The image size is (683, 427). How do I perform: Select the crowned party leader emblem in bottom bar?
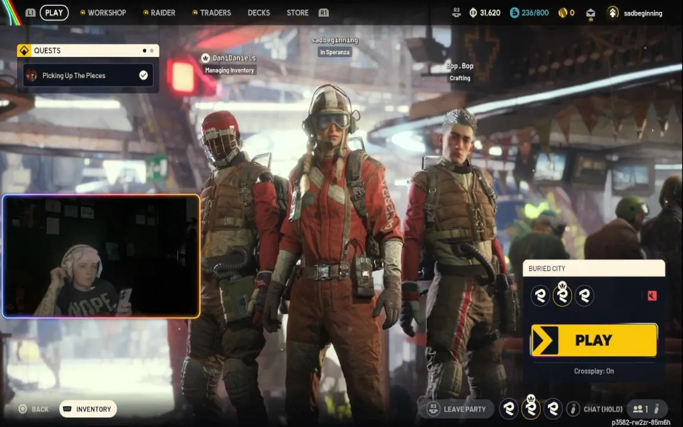[x=531, y=407]
